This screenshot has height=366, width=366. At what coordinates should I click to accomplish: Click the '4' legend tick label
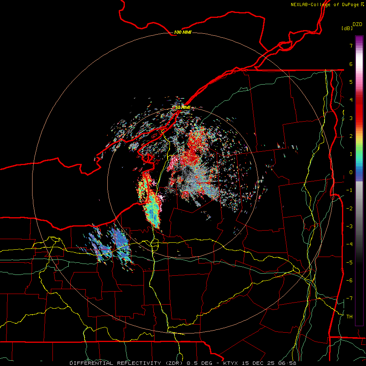click(x=351, y=100)
